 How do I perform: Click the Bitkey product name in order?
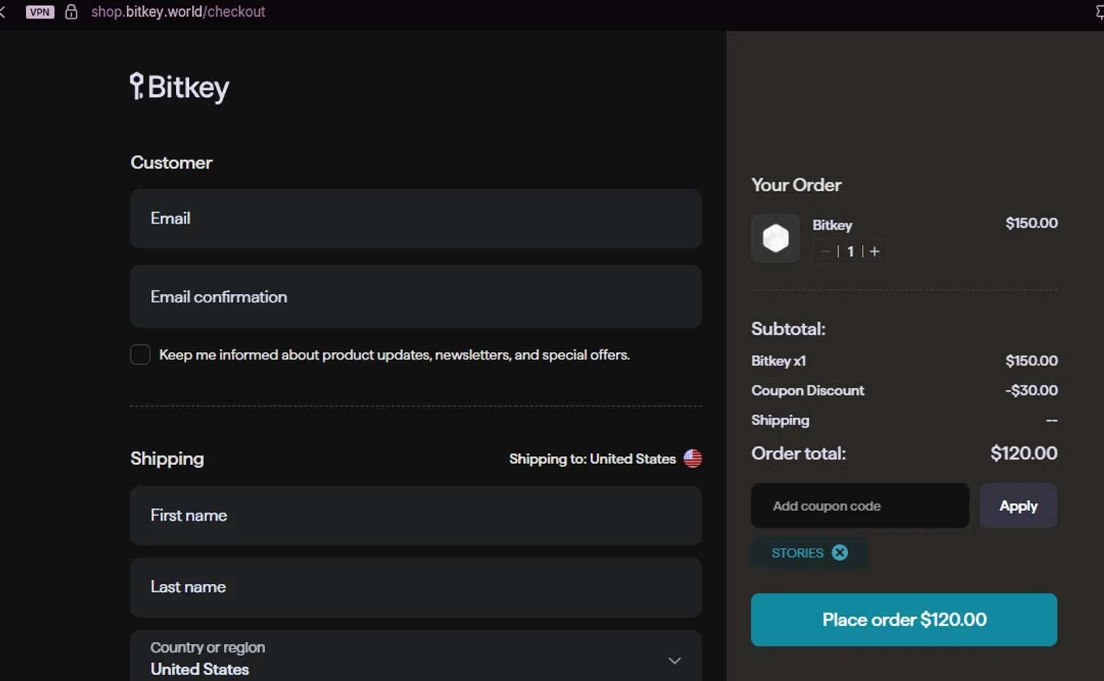pyautogui.click(x=832, y=225)
